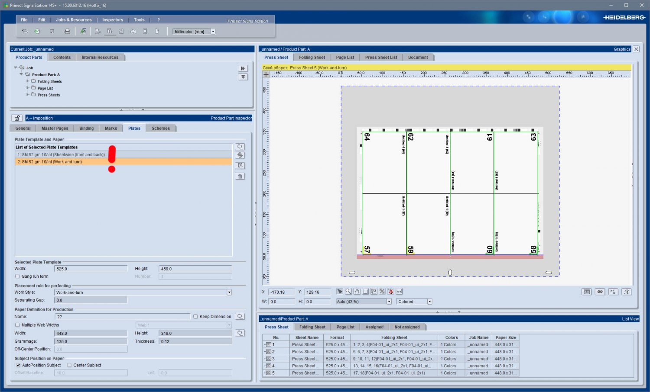This screenshot has width=650, height=392.
Task: Expand the Folding Sheets tree node
Action: click(28, 81)
